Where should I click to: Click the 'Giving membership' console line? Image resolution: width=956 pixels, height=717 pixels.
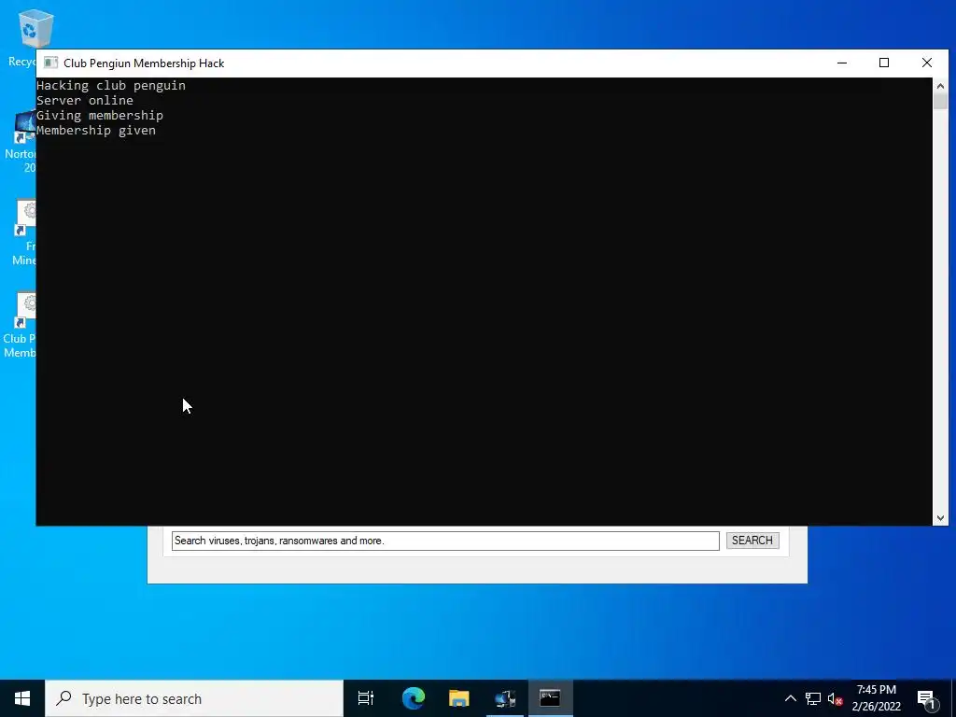point(100,115)
